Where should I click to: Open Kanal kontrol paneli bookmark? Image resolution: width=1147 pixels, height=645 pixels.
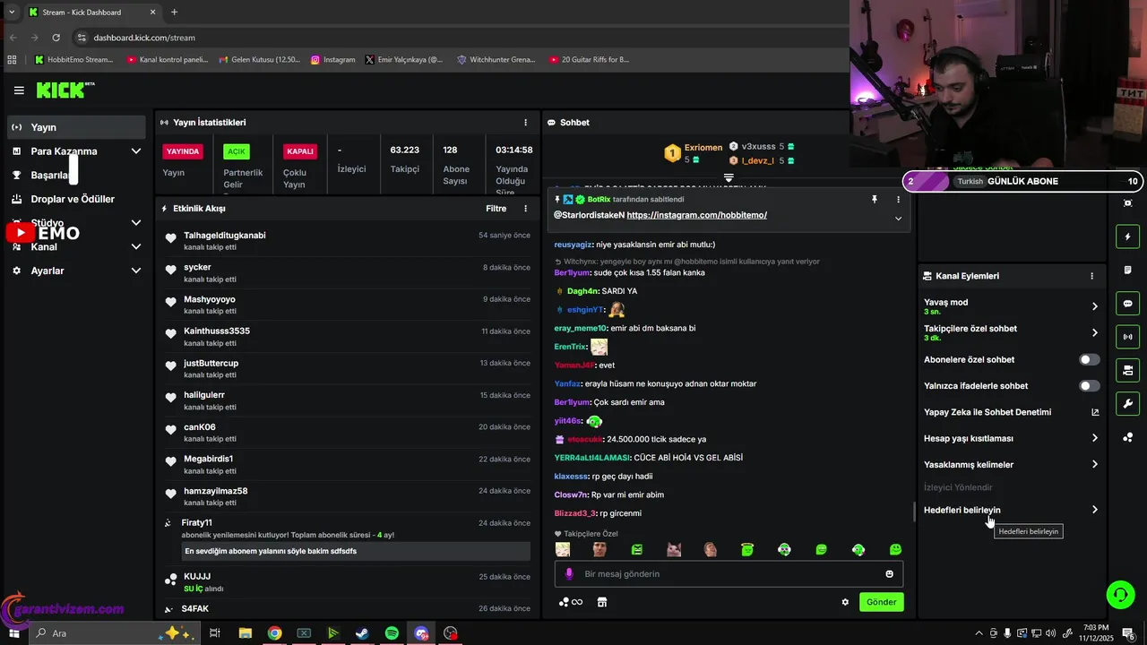tap(168, 59)
